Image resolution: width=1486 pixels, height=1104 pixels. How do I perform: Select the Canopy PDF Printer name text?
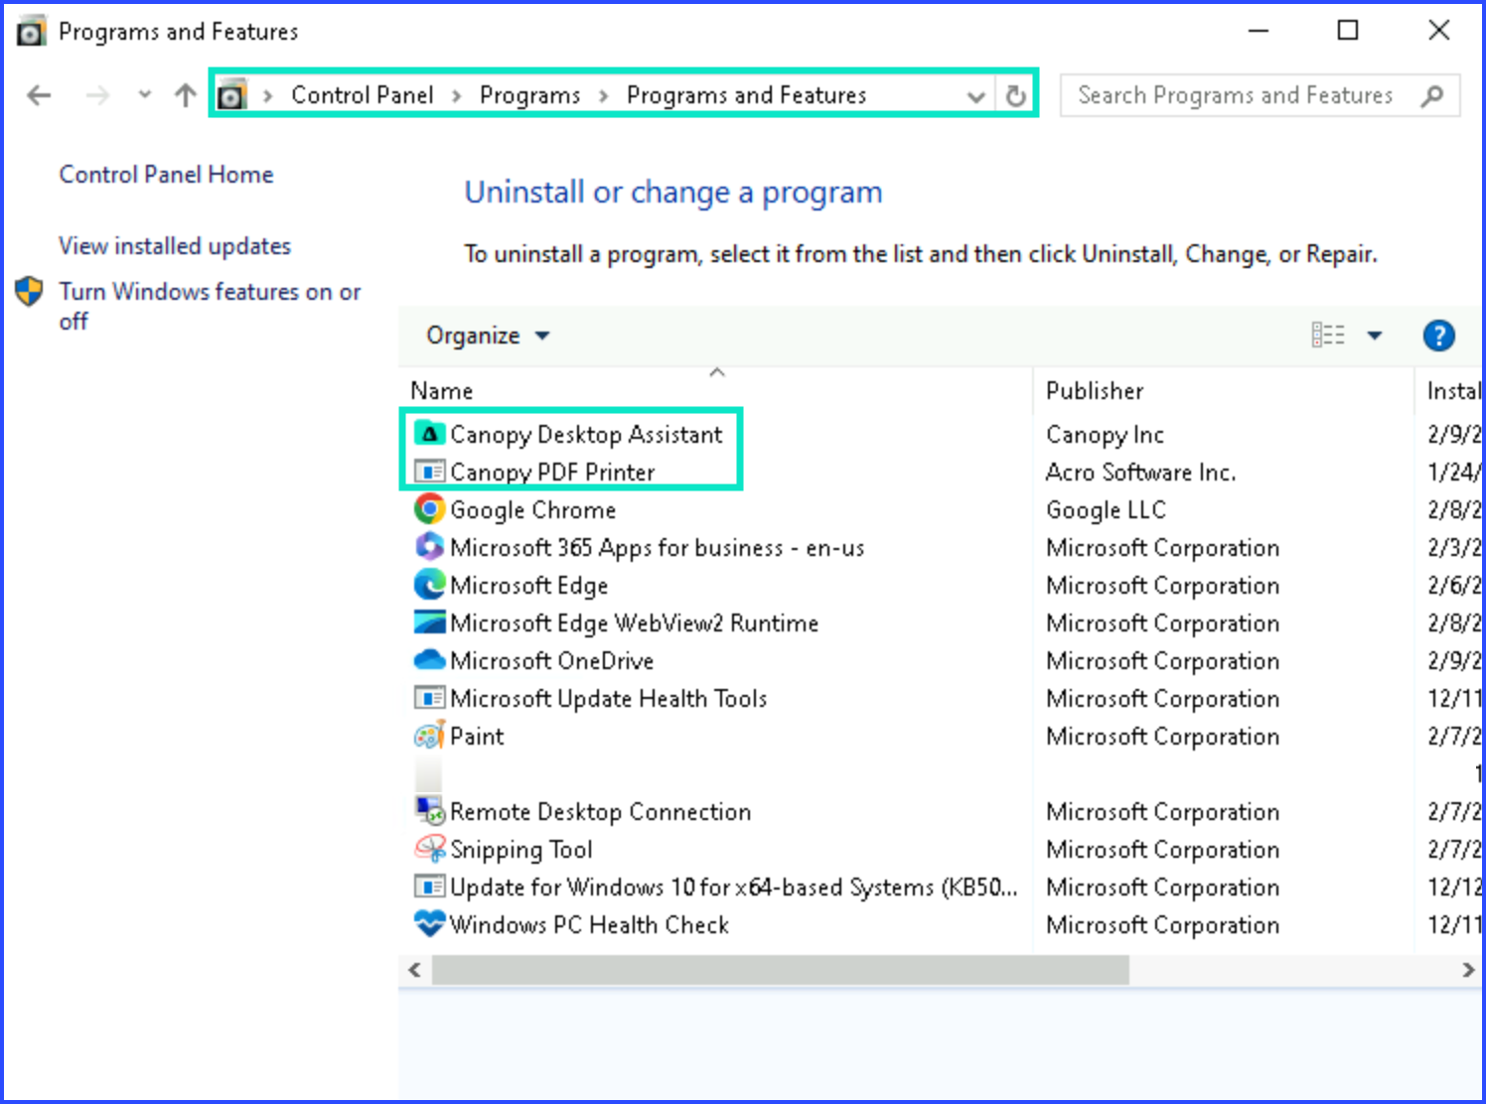click(552, 472)
